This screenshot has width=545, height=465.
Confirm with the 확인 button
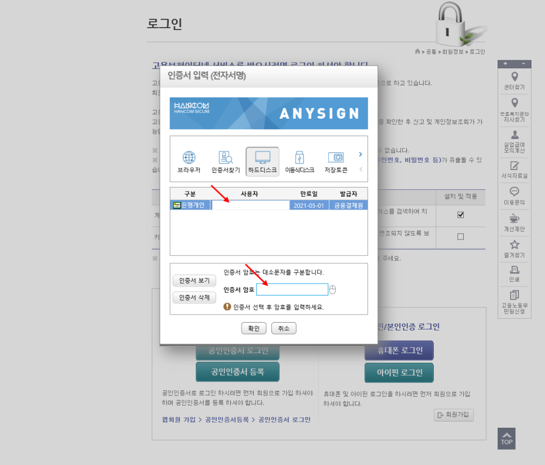tap(254, 328)
